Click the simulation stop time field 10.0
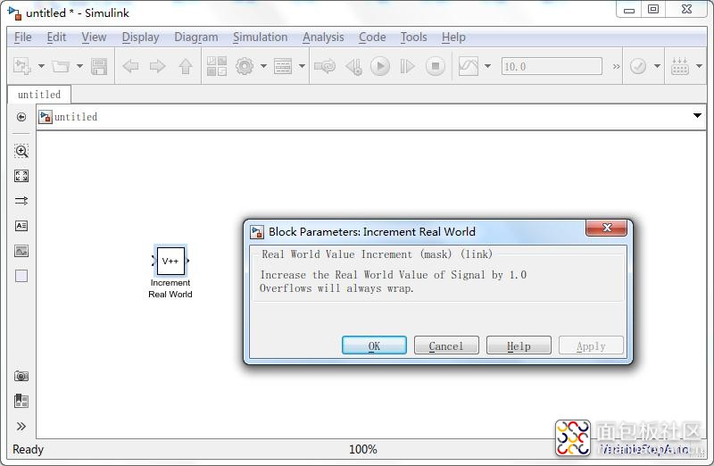 click(x=552, y=66)
